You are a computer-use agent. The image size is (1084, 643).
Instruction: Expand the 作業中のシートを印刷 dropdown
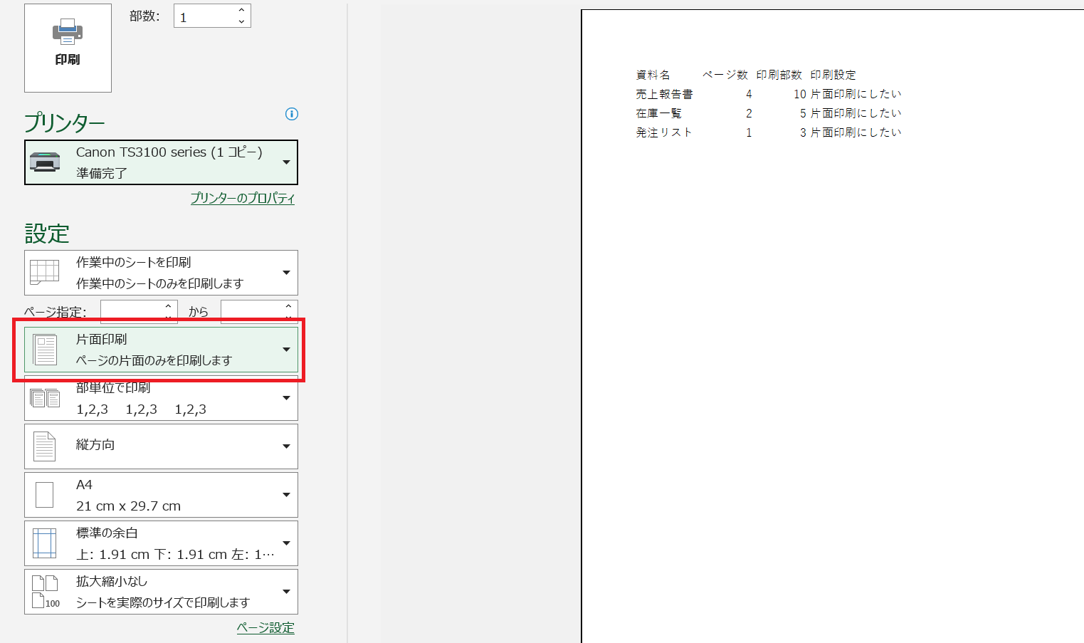point(286,273)
